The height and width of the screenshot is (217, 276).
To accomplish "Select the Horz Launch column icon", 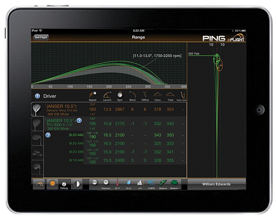I will pos(182,96).
